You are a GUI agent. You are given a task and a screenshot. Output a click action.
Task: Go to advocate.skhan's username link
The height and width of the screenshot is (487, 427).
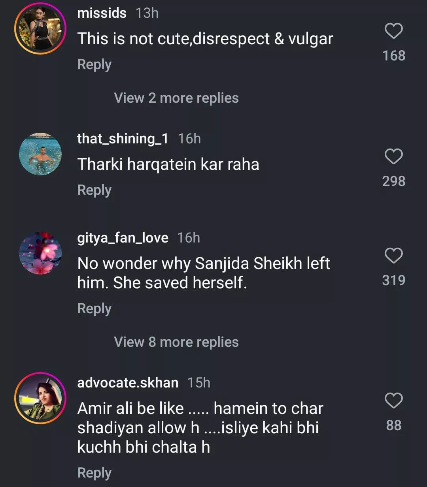[x=127, y=383]
